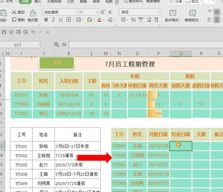Click the Save icon in quick toolbar
Viewport: 223px width, 192px height.
click(x=4, y=32)
